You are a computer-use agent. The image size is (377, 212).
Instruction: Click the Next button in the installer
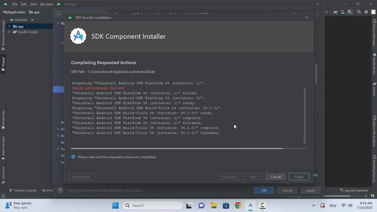(253, 177)
